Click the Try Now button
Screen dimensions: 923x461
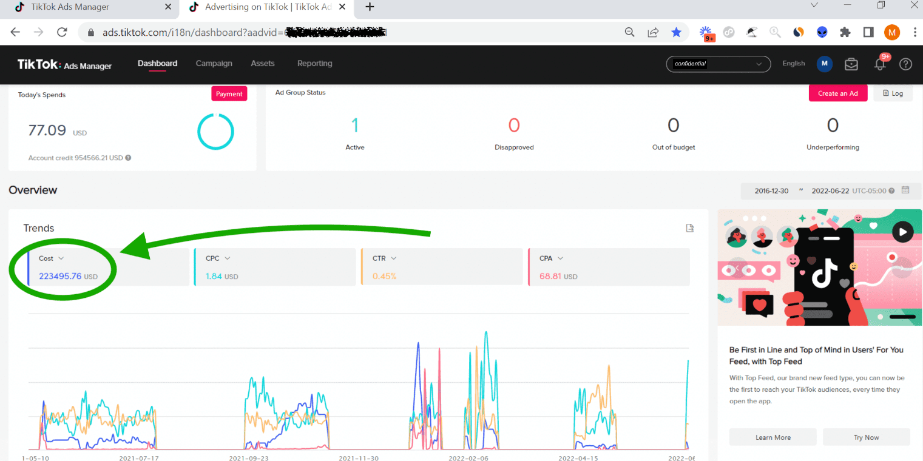click(x=867, y=437)
